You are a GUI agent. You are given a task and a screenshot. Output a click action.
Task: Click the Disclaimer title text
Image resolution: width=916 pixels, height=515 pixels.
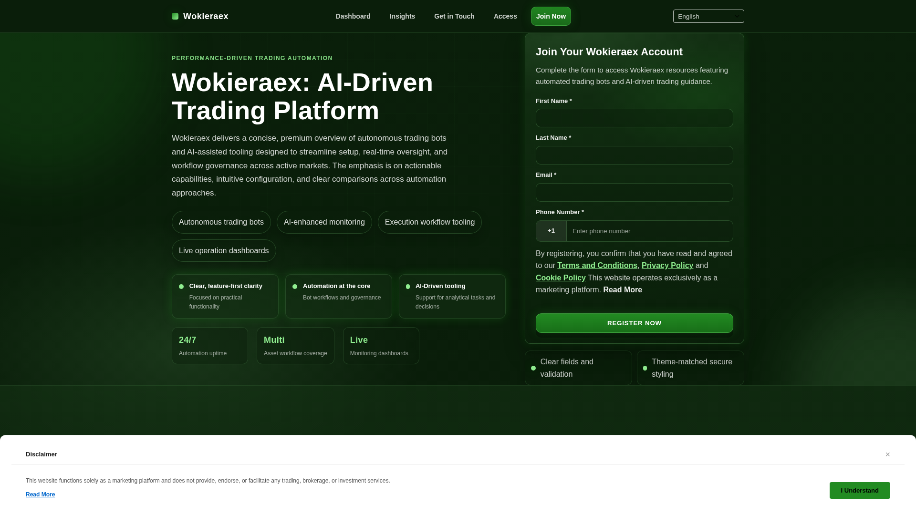tap(42, 454)
